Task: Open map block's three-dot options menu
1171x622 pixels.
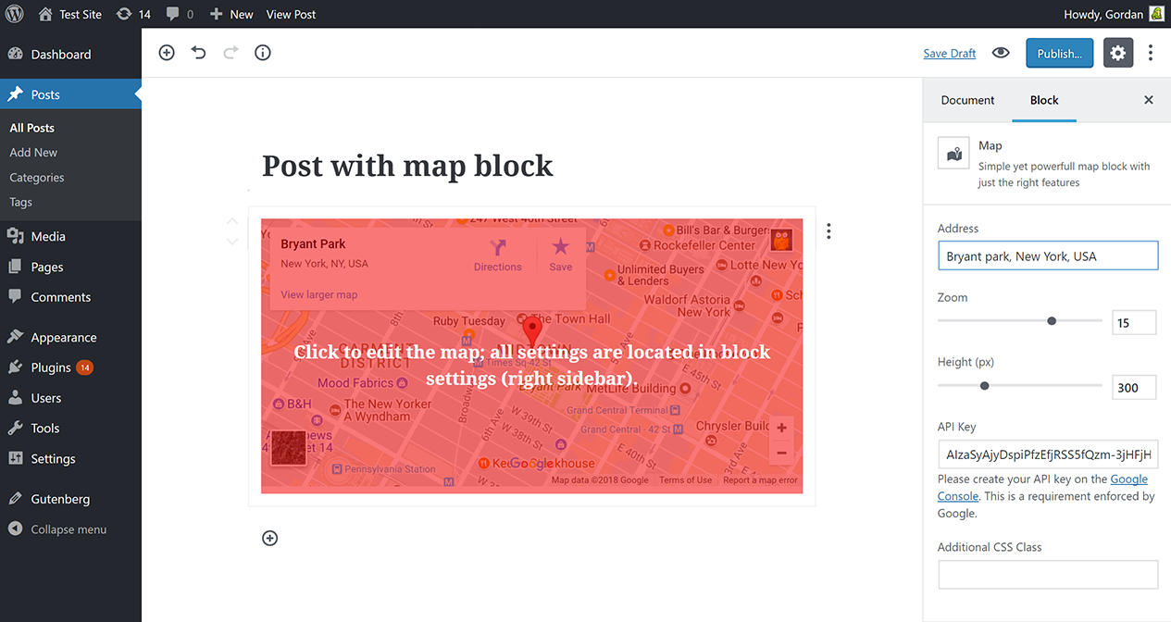Action: (828, 230)
